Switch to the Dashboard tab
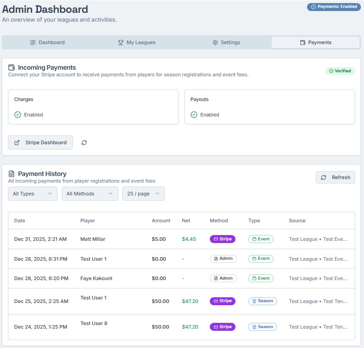Image resolution: width=364 pixels, height=348 pixels. [x=48, y=42]
